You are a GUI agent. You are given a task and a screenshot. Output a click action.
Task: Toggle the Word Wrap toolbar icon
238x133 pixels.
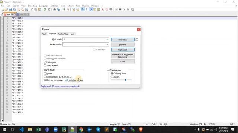[83, 10]
